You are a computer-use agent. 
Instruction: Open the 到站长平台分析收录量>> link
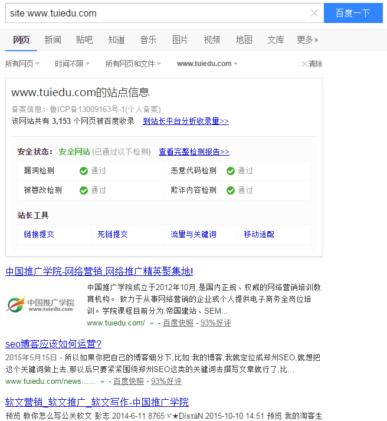pyautogui.click(x=186, y=121)
